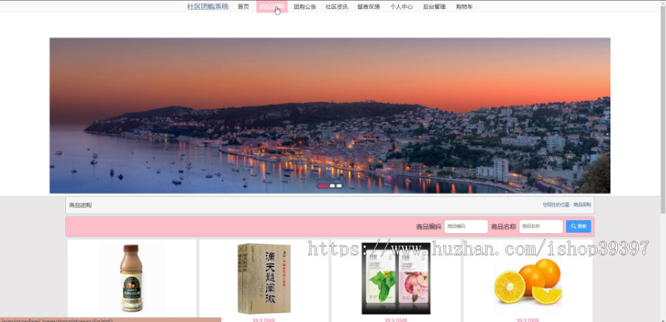Open the facial mask product
This screenshot has height=322, width=666.
(396, 278)
